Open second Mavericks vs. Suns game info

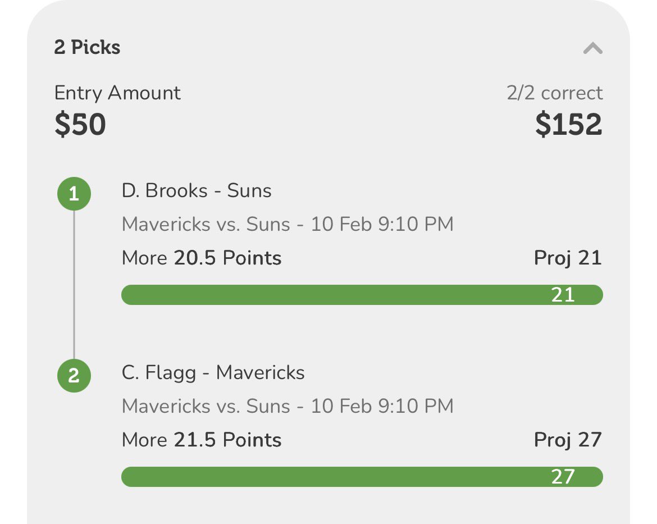pyautogui.click(x=288, y=406)
